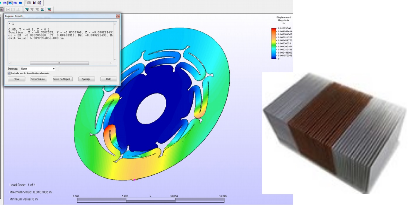Click the Result Value line in the results box
The image size is (410, 205).
tap(36, 38)
